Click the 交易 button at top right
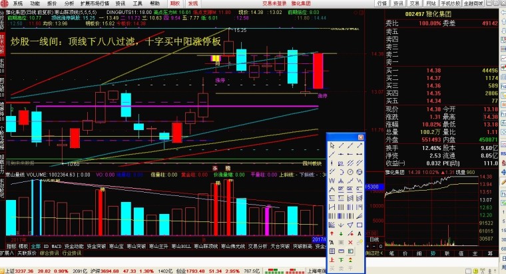The height and width of the screenshot is (274, 506). pyautogui.click(x=414, y=3)
